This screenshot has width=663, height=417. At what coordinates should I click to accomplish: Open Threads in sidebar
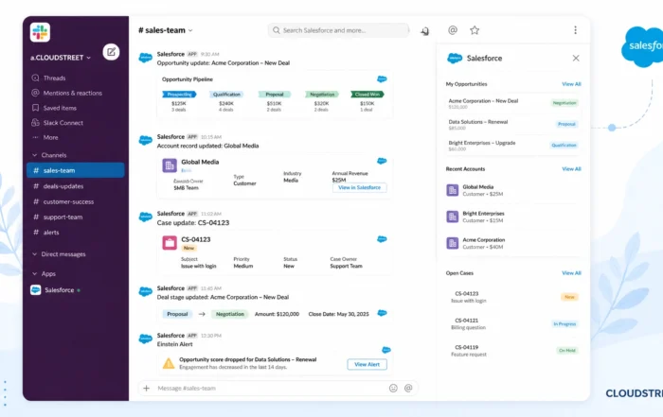click(x=54, y=78)
